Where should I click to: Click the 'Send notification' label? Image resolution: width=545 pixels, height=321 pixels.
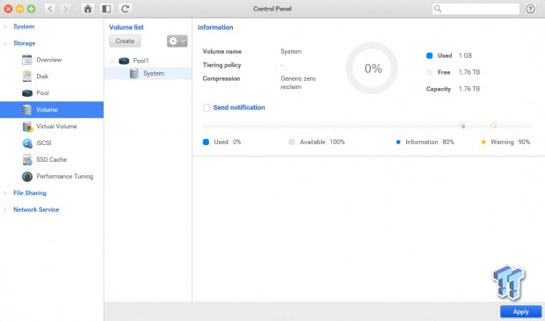pyautogui.click(x=239, y=108)
